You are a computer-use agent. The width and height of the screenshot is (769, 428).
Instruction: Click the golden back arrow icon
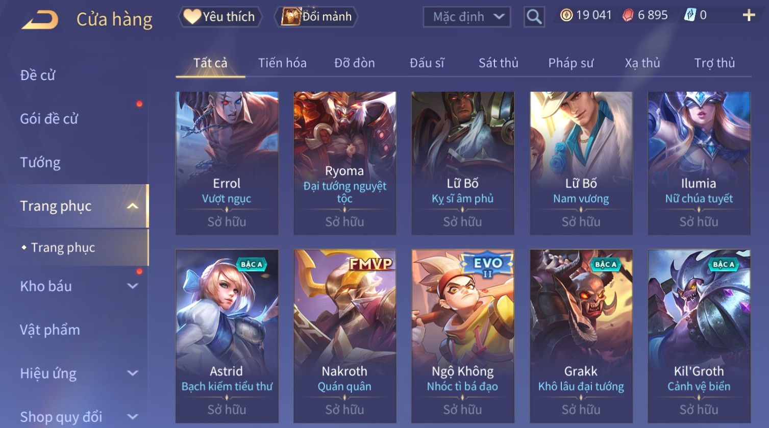(x=40, y=19)
